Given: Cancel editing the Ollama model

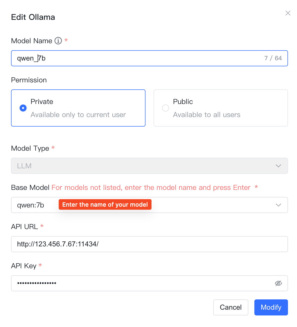Looking at the screenshot, I should pyautogui.click(x=231, y=307).
